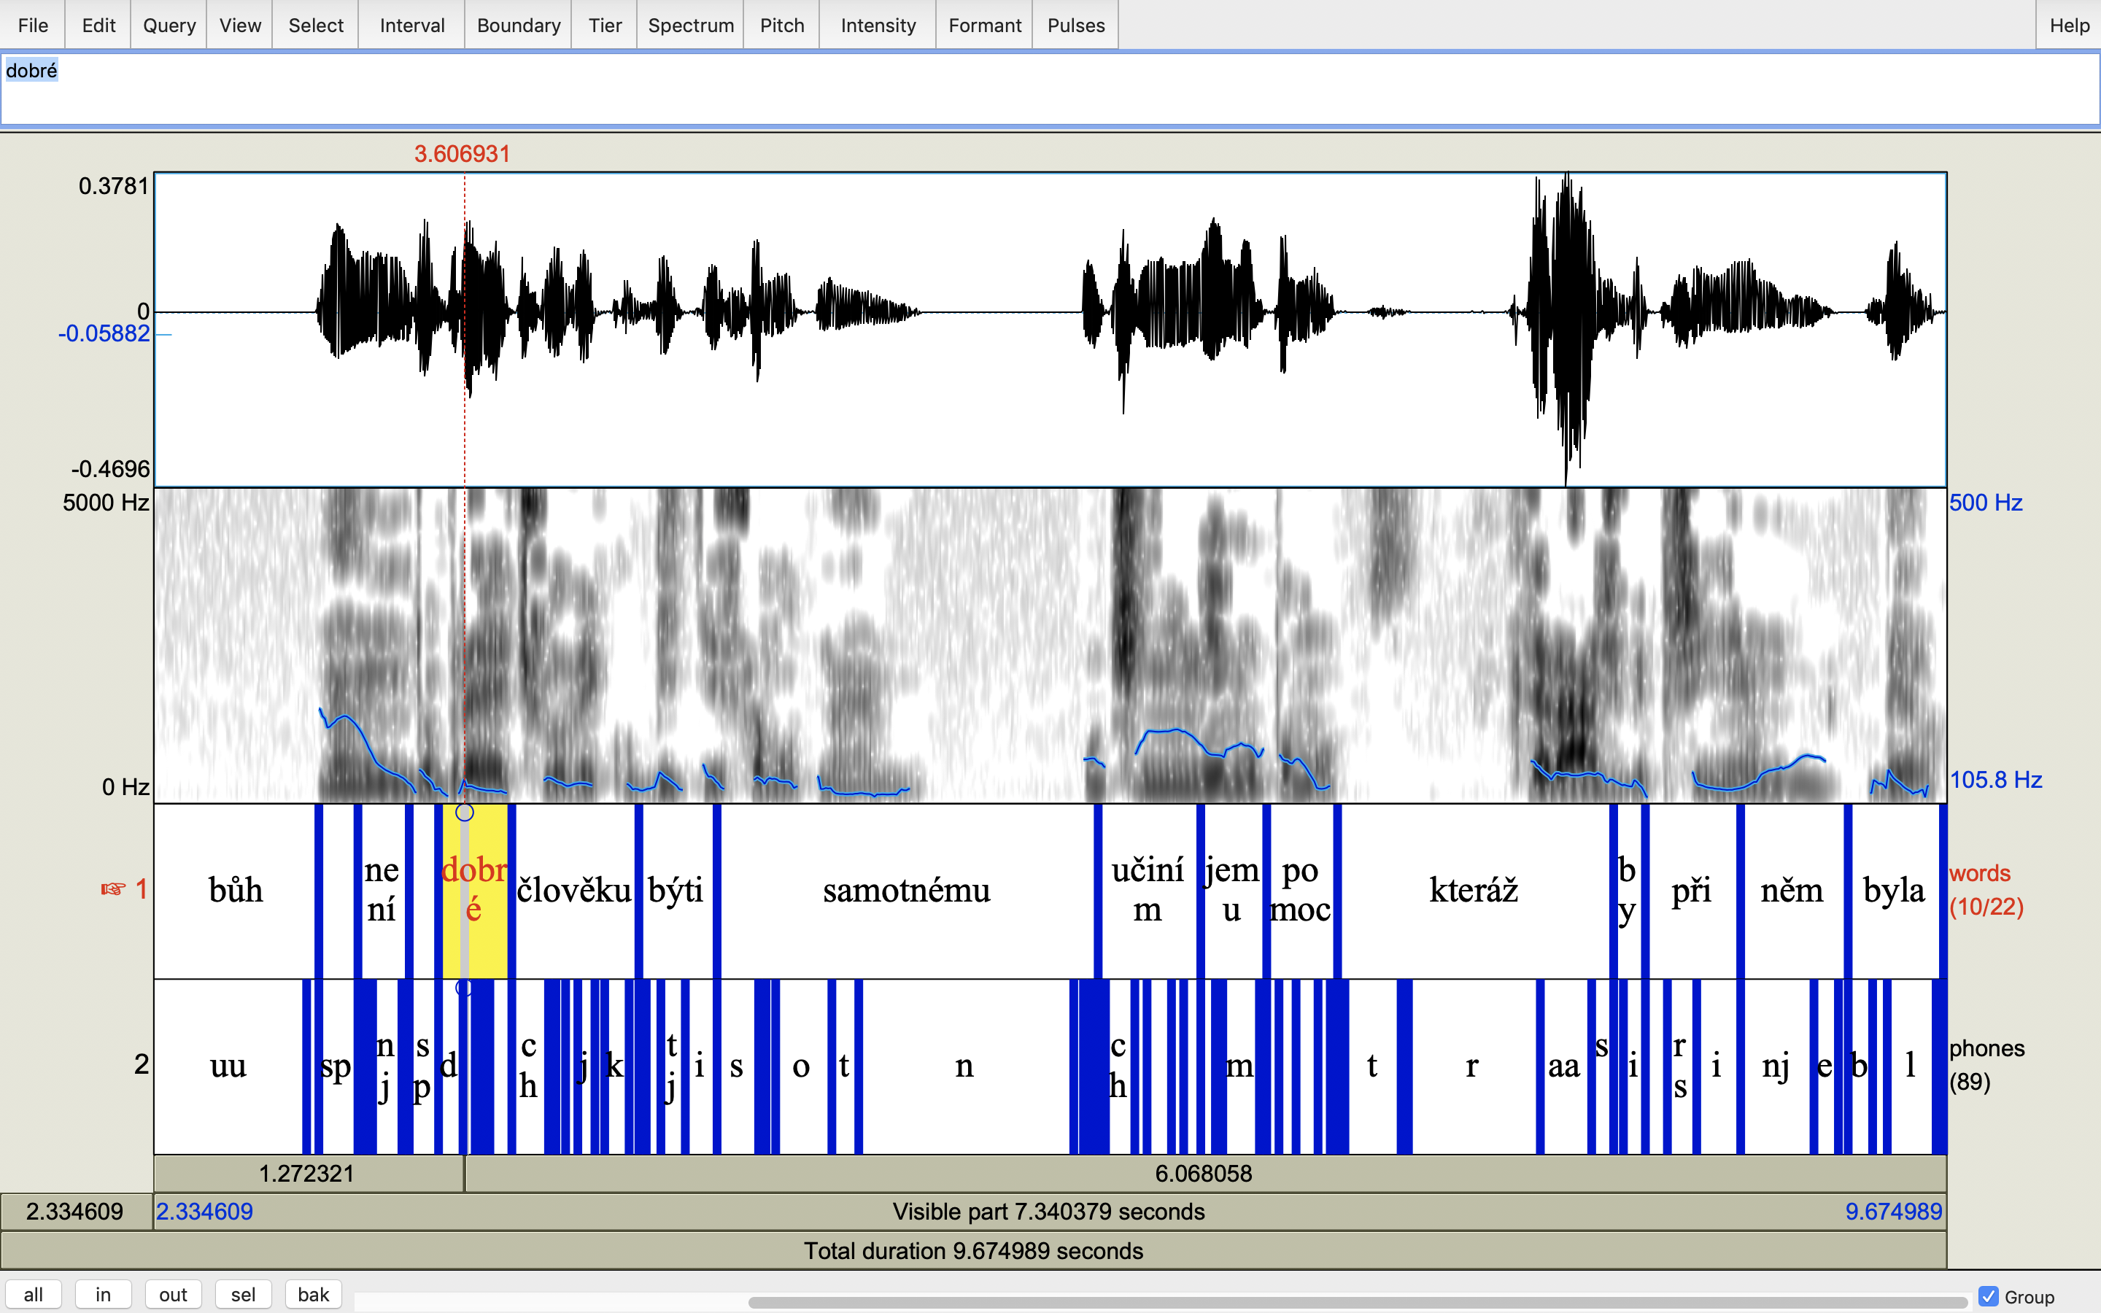Play the visible part 7.340379 seconds bar
Screen dimensions: 2101x1313
coord(1048,1212)
